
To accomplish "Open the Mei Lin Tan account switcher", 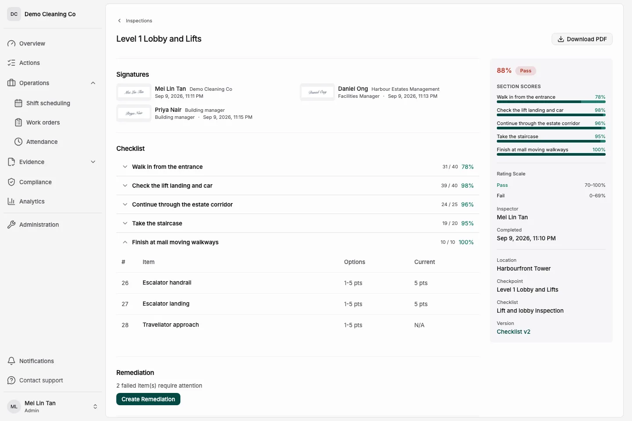I will [x=53, y=407].
